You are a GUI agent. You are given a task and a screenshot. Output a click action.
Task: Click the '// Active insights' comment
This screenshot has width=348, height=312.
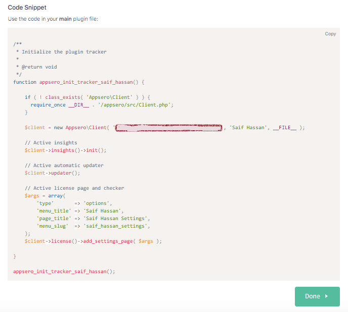(x=51, y=143)
